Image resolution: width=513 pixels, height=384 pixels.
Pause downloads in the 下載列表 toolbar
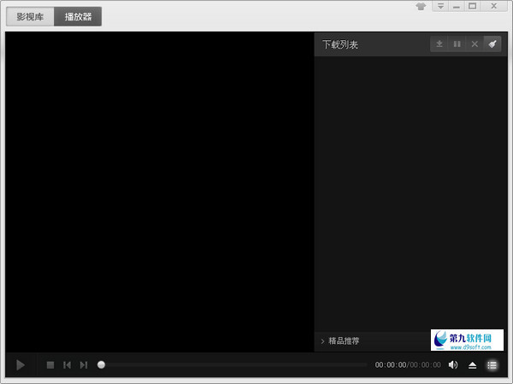tap(457, 44)
